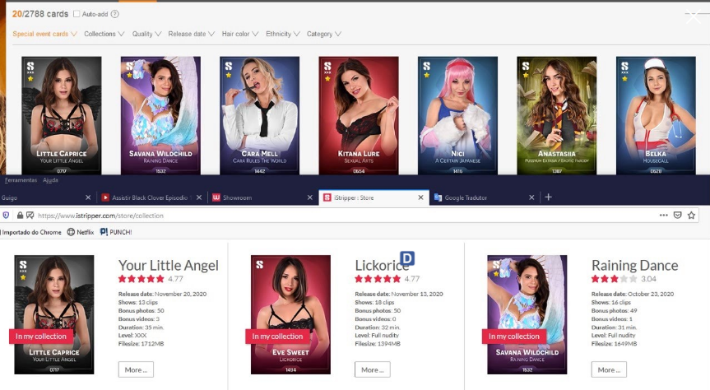This screenshot has width=710, height=390.
Task: Click the Google Tradutor tab favicon
Action: [438, 197]
